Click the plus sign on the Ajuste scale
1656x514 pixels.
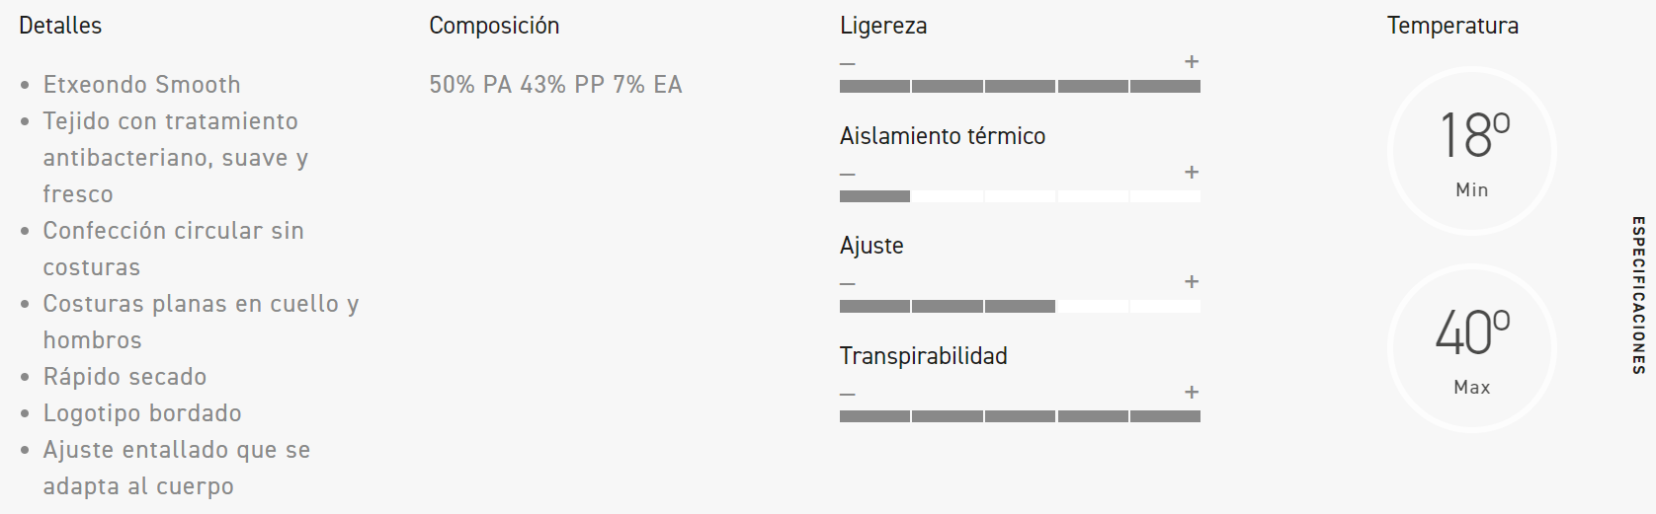(1192, 282)
